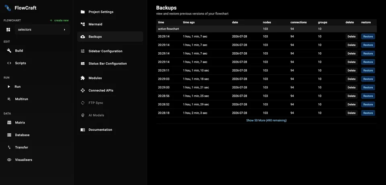Click the Connected APIs icon

83,90
